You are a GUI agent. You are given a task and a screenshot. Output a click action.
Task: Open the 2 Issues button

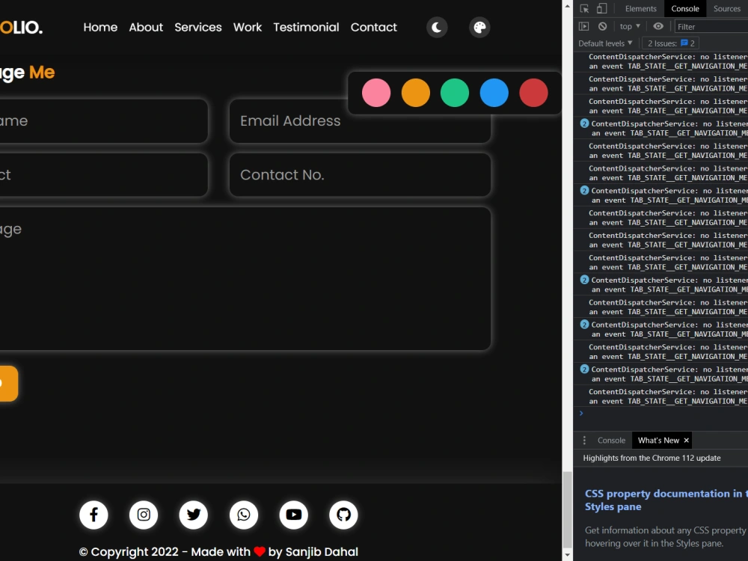coord(671,43)
